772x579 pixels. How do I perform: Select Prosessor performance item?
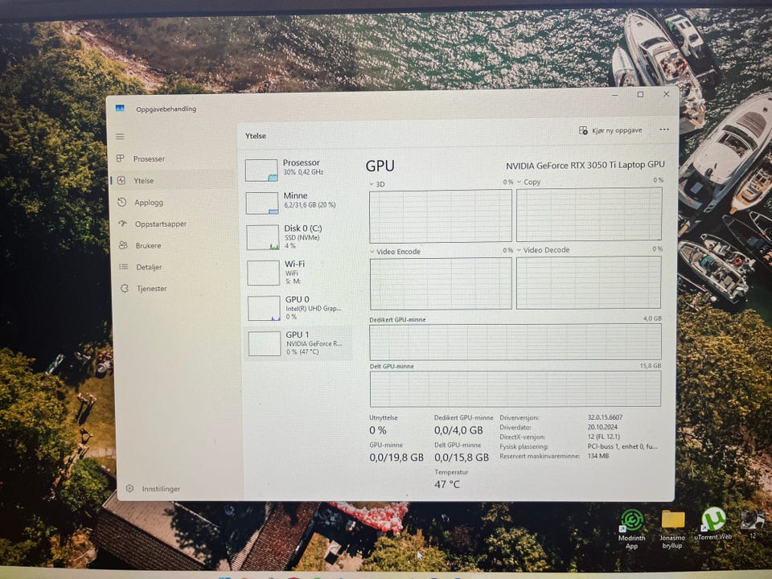[298, 169]
